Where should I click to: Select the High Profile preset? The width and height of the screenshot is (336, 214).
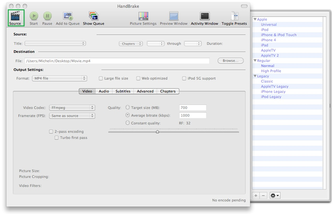point(271,71)
